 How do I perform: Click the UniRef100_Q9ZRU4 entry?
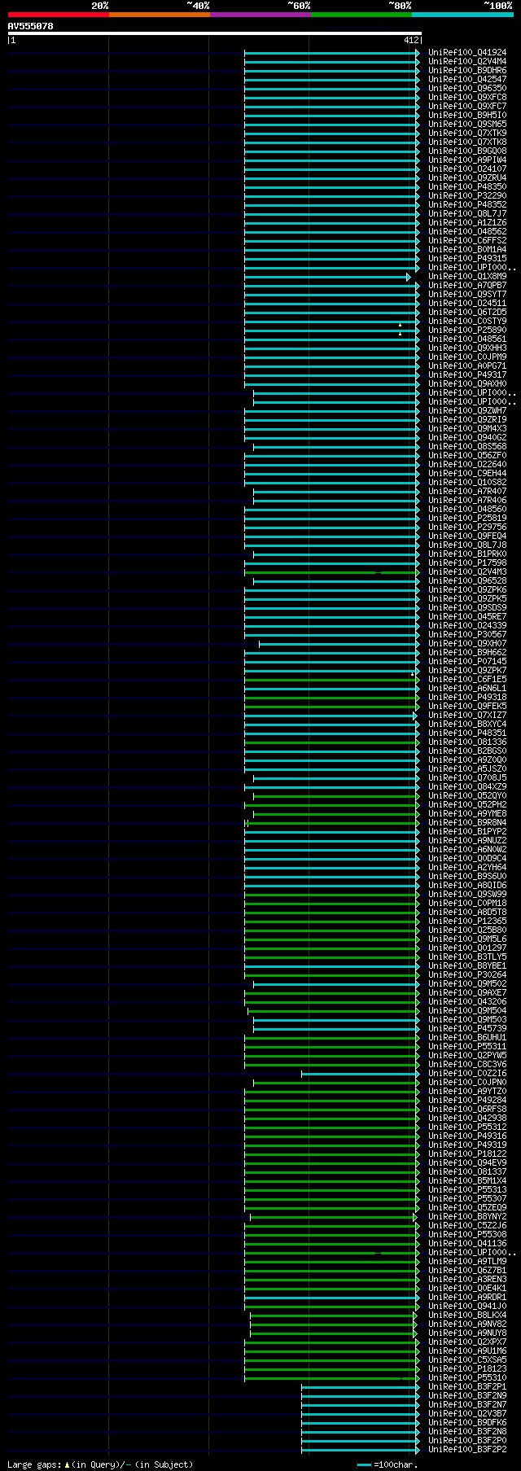[467, 178]
